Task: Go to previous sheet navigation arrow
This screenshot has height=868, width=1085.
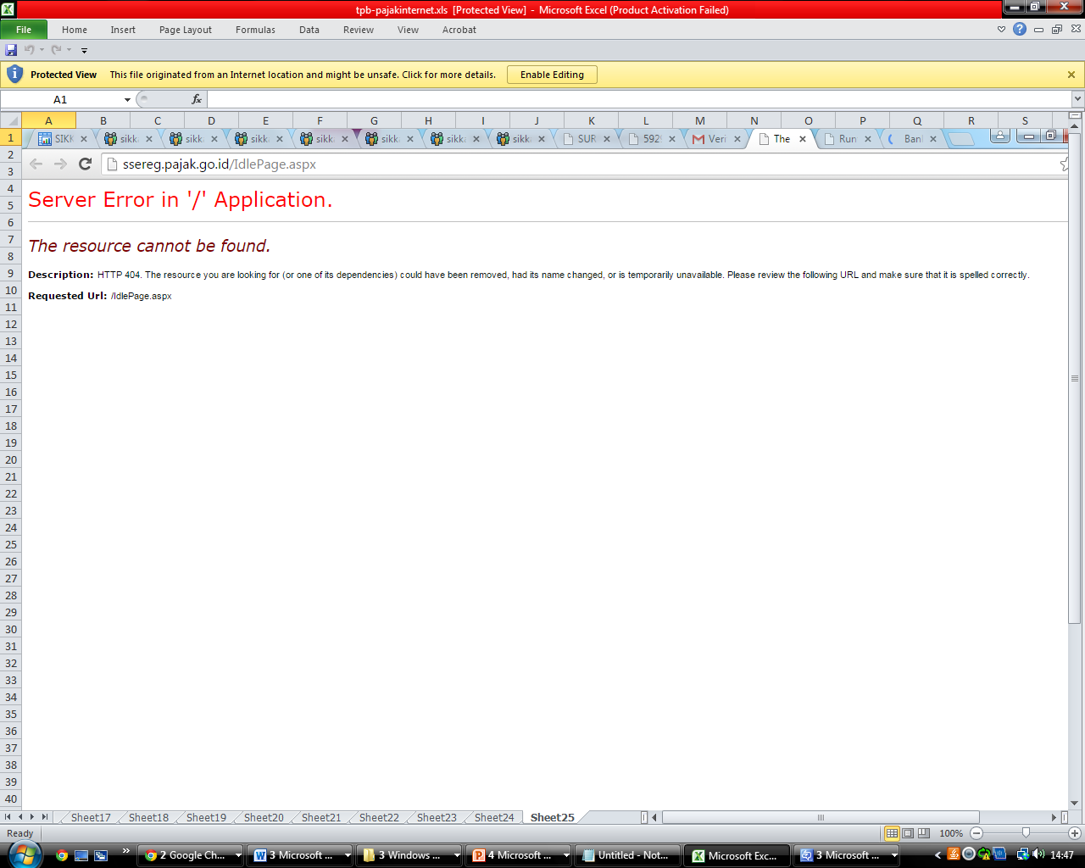Action: pos(20,817)
